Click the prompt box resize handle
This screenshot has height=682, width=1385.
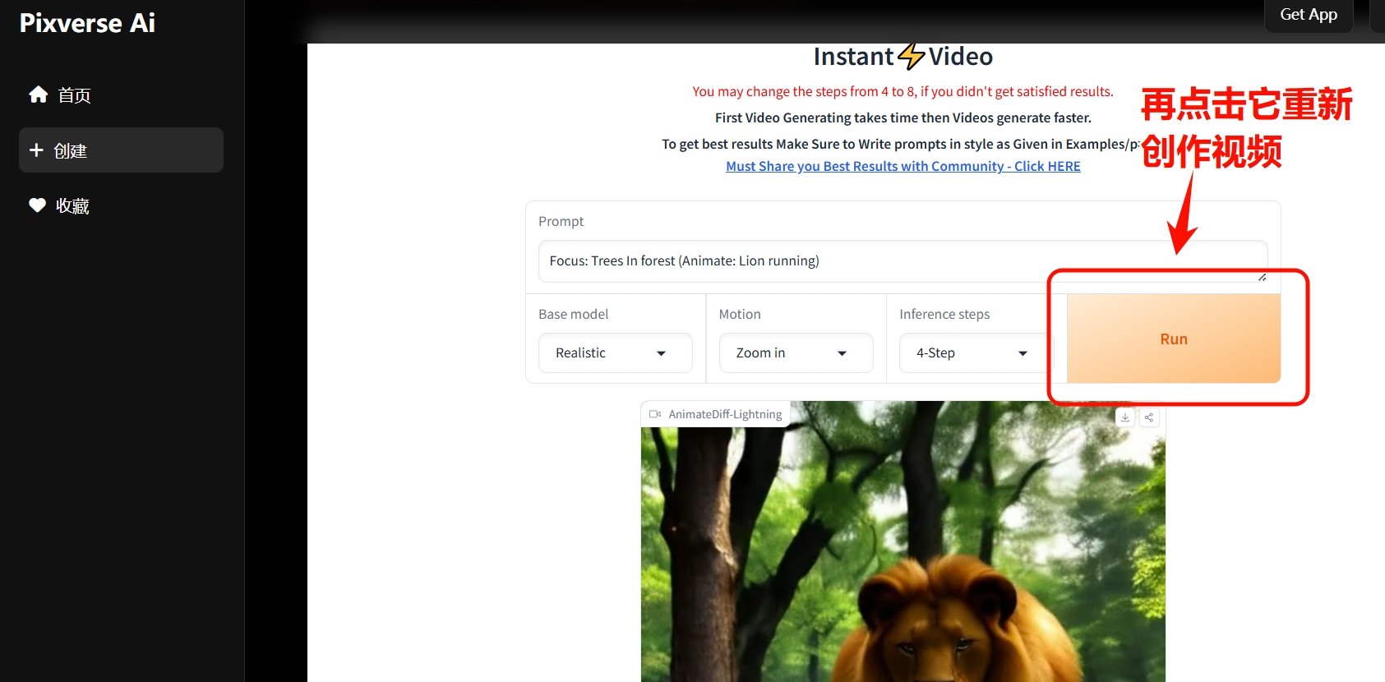1262,277
